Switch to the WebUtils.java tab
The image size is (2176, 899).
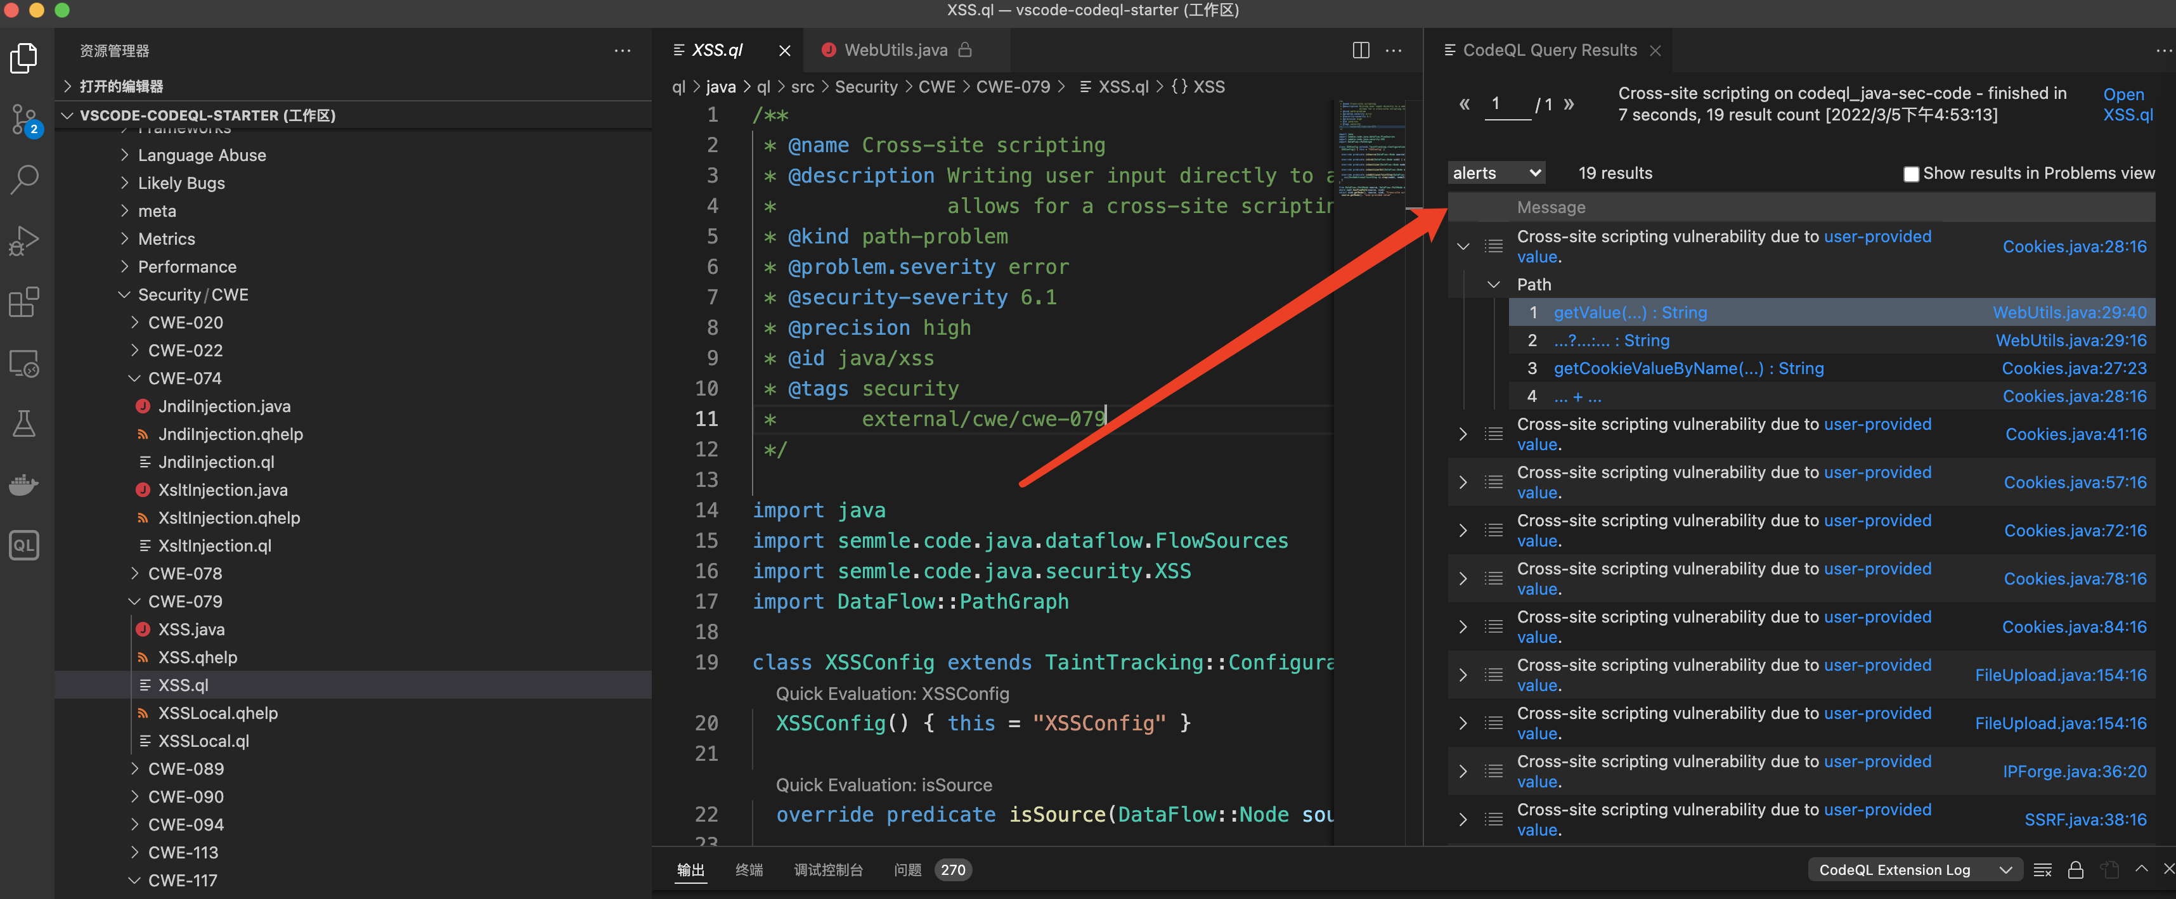895,51
